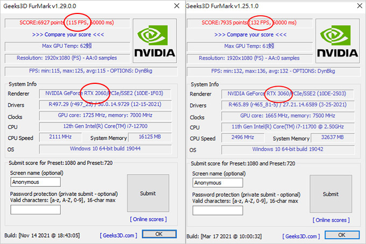This screenshot has width=366, height=244.
Task: Open Online scores link in v1.25.1.0 window
Action: pyautogui.click(x=331, y=220)
